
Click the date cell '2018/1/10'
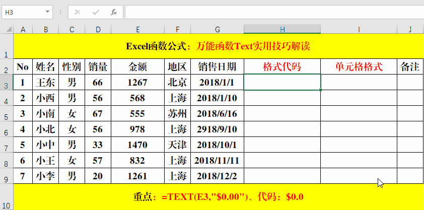[217, 98]
